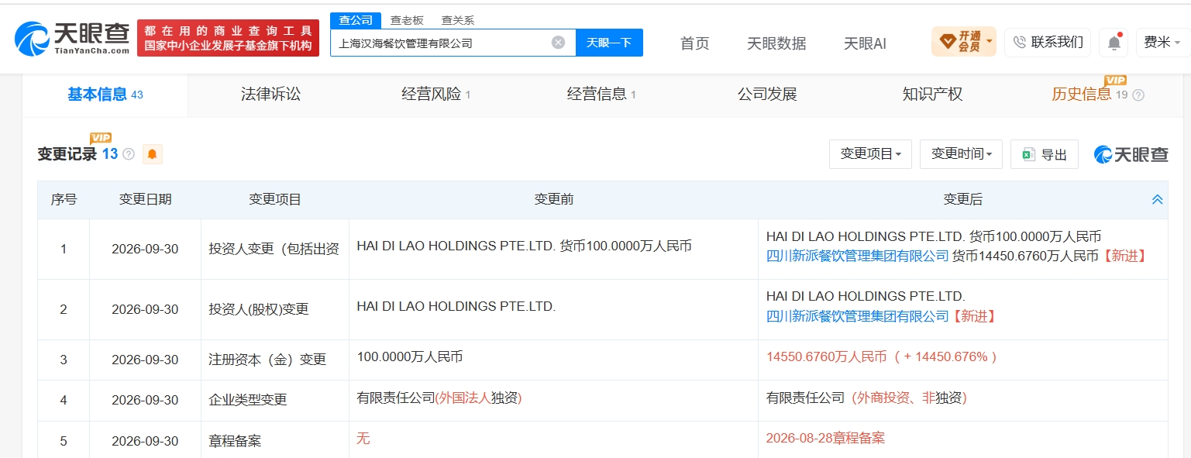This screenshot has height=458, width=1191.
Task: Switch to the 法律诉讼 tab
Action: click(270, 95)
